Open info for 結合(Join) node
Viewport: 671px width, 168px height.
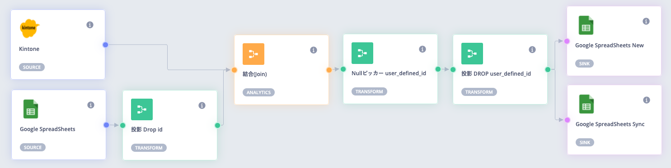click(x=314, y=50)
